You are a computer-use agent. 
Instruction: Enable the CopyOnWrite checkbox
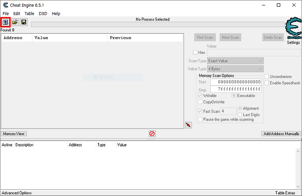(x=200, y=102)
